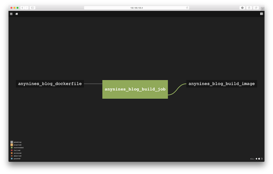Go back using Safari's back arrow
273x174 pixels.
(22, 8)
